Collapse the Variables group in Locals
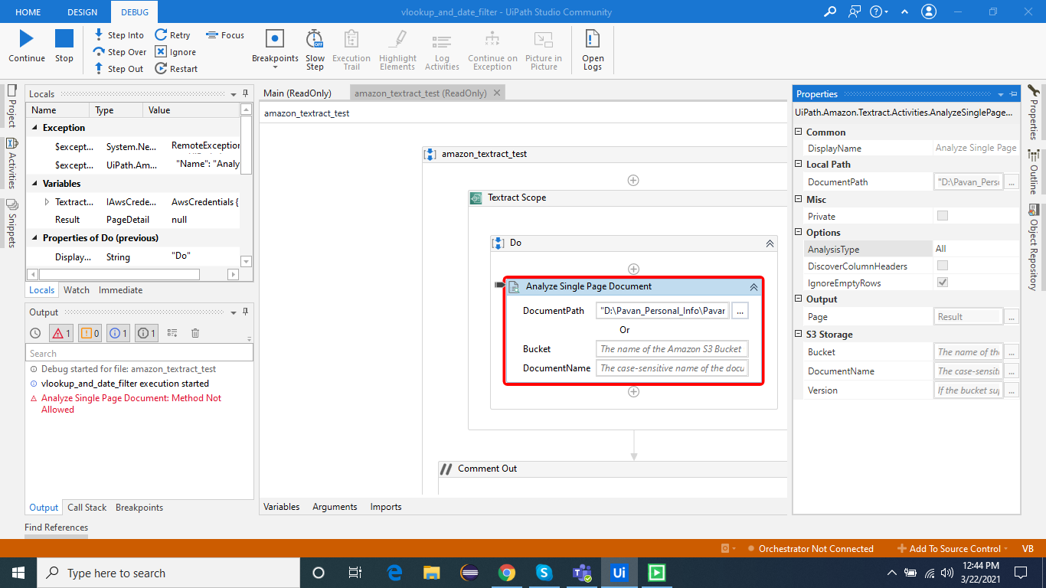Viewport: 1046px width, 588px height. coord(35,184)
